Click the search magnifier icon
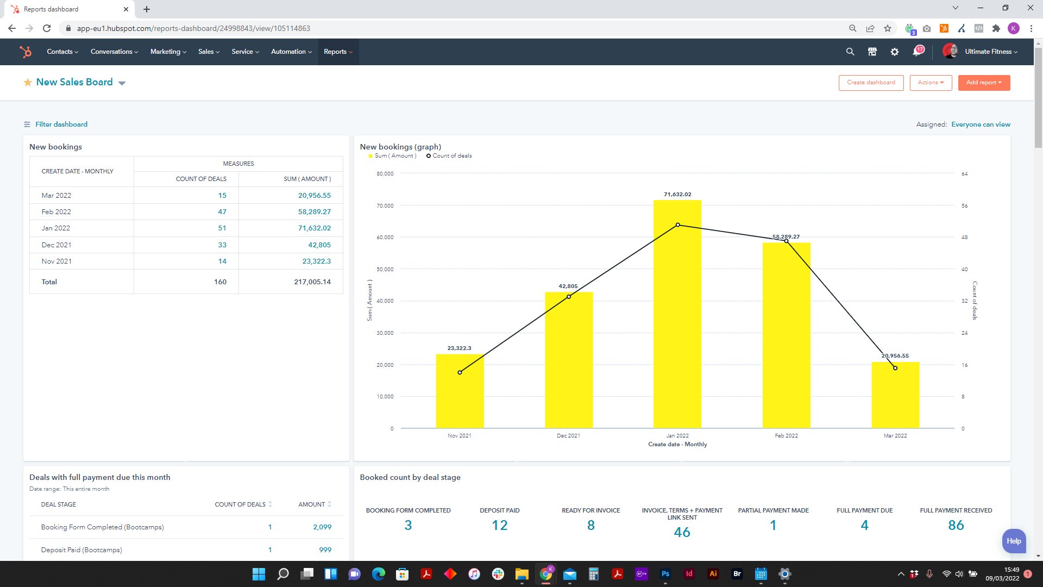Image resolution: width=1043 pixels, height=587 pixels. (x=850, y=51)
